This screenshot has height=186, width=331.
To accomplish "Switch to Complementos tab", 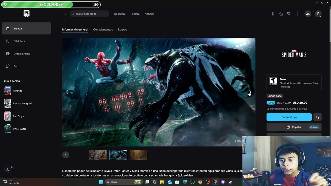I will (103, 29).
